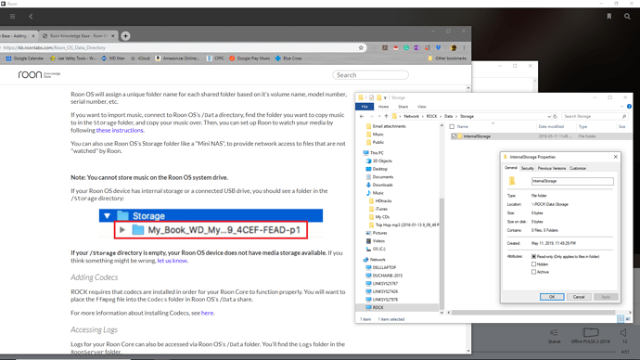The height and width of the screenshot is (360, 640).
Task: Edit InternalStorage folder name field
Action: pyautogui.click(x=572, y=181)
